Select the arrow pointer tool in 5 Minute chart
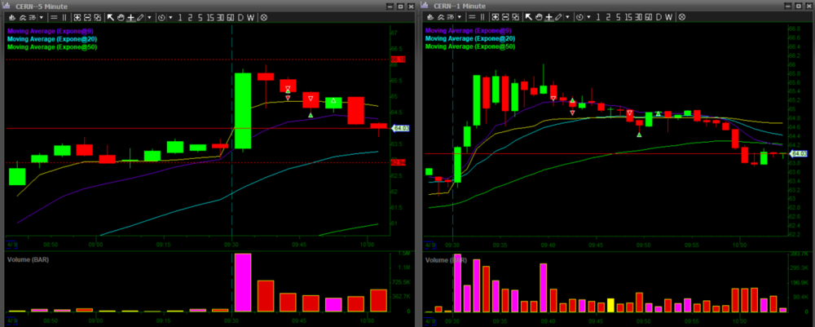The image size is (815, 327). click(111, 17)
